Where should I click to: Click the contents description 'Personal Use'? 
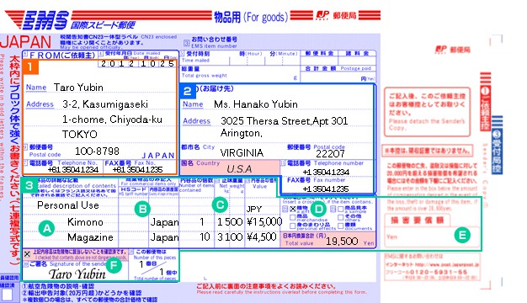click(68, 205)
